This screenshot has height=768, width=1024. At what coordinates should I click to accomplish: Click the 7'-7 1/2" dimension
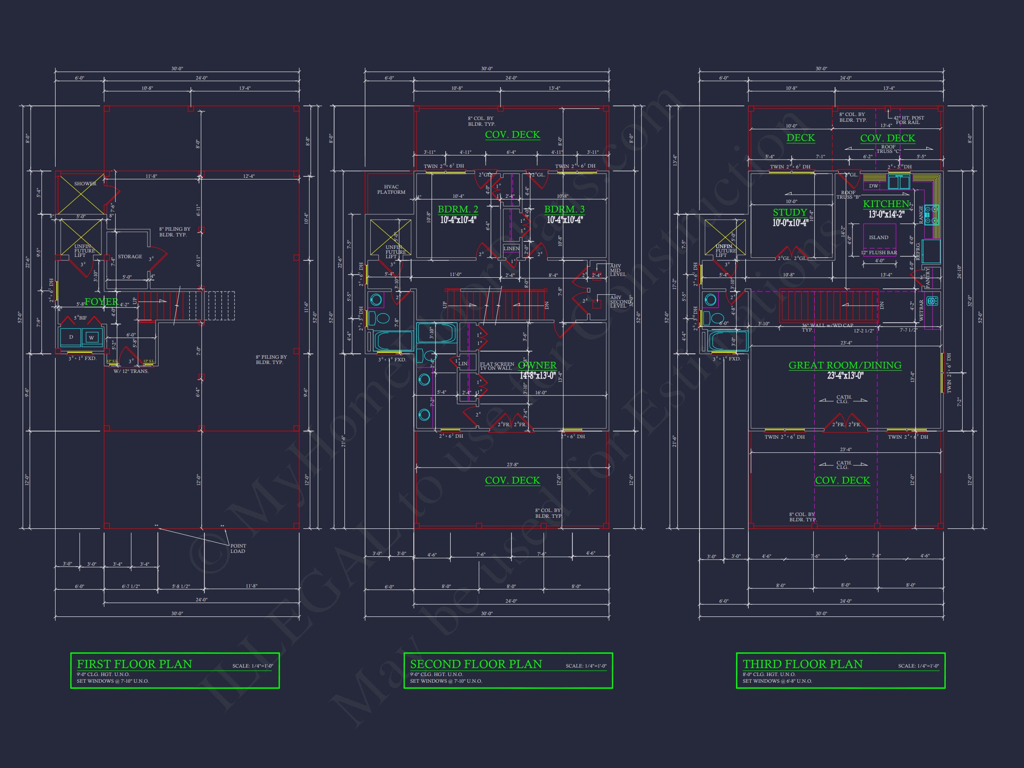[x=909, y=330]
